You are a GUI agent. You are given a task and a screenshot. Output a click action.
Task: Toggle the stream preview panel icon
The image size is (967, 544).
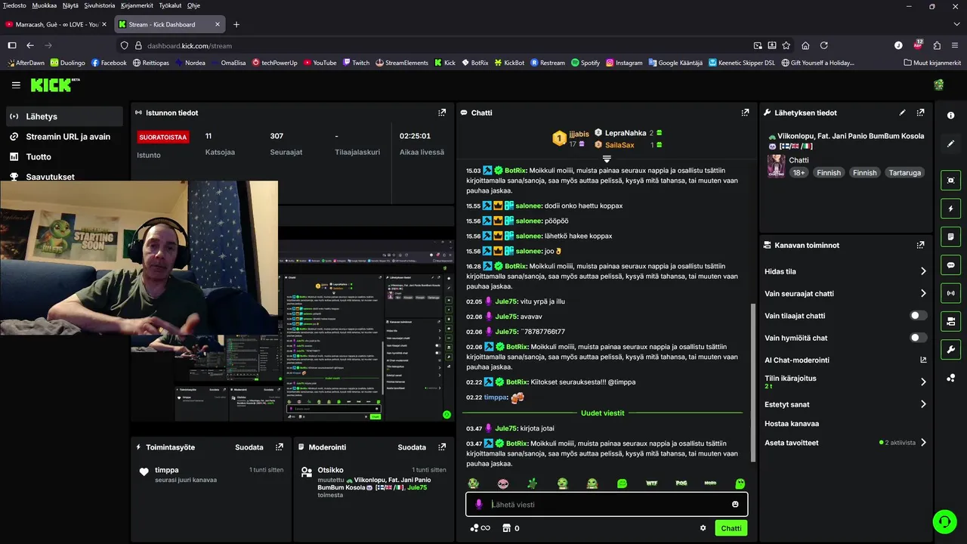click(950, 180)
